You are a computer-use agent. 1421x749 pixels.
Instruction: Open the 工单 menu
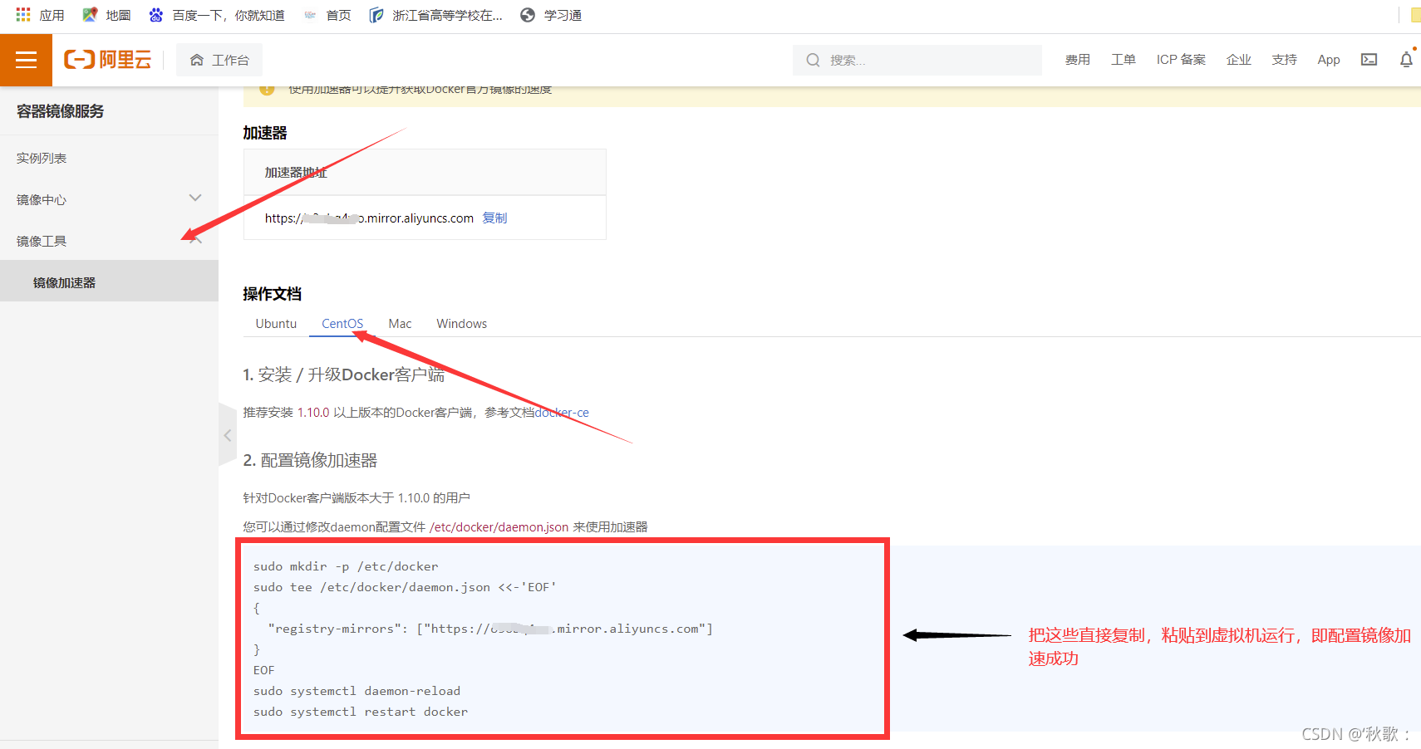(1123, 60)
